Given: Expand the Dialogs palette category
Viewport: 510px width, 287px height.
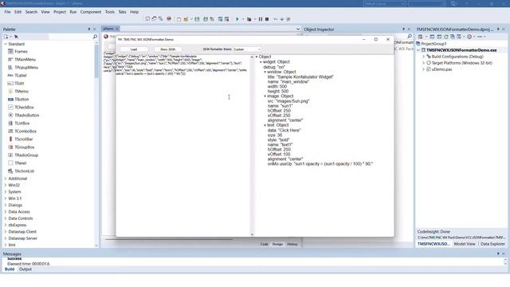Looking at the screenshot, I should pos(6,206).
